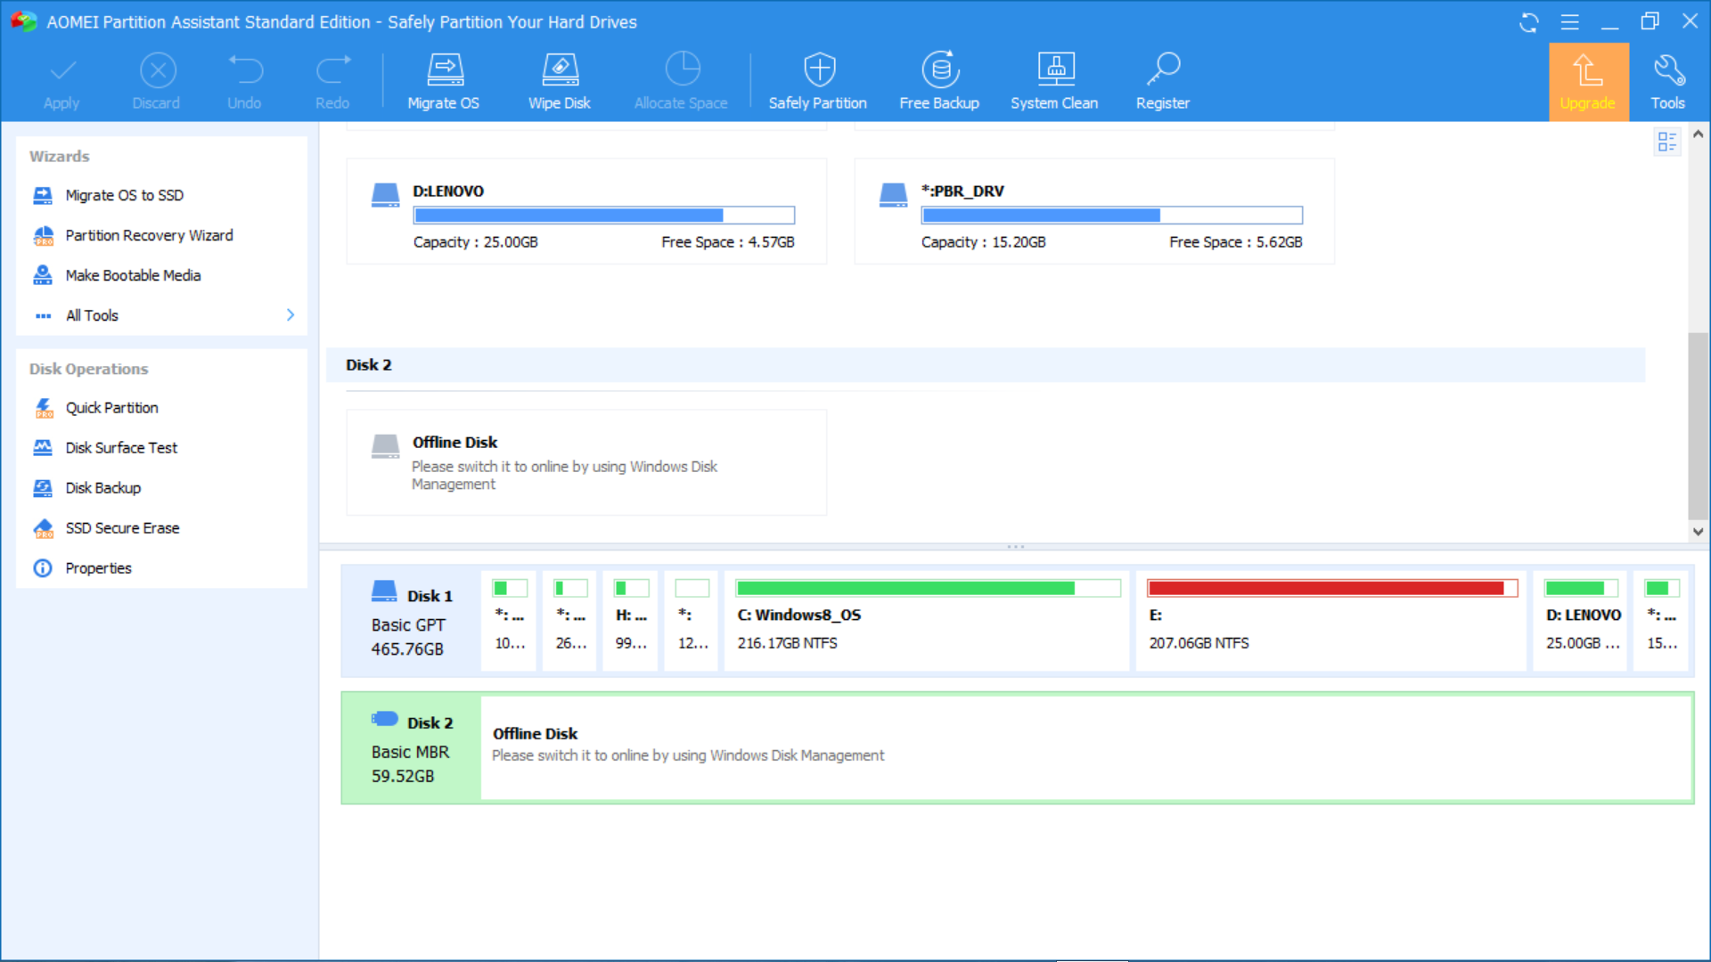Select the H: partition block on Disk 1
Screen dimensions: 1711x962
pyautogui.click(x=631, y=621)
